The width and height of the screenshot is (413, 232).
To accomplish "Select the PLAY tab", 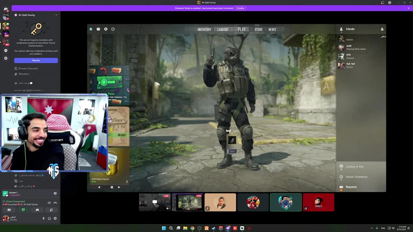I will coord(242,29).
